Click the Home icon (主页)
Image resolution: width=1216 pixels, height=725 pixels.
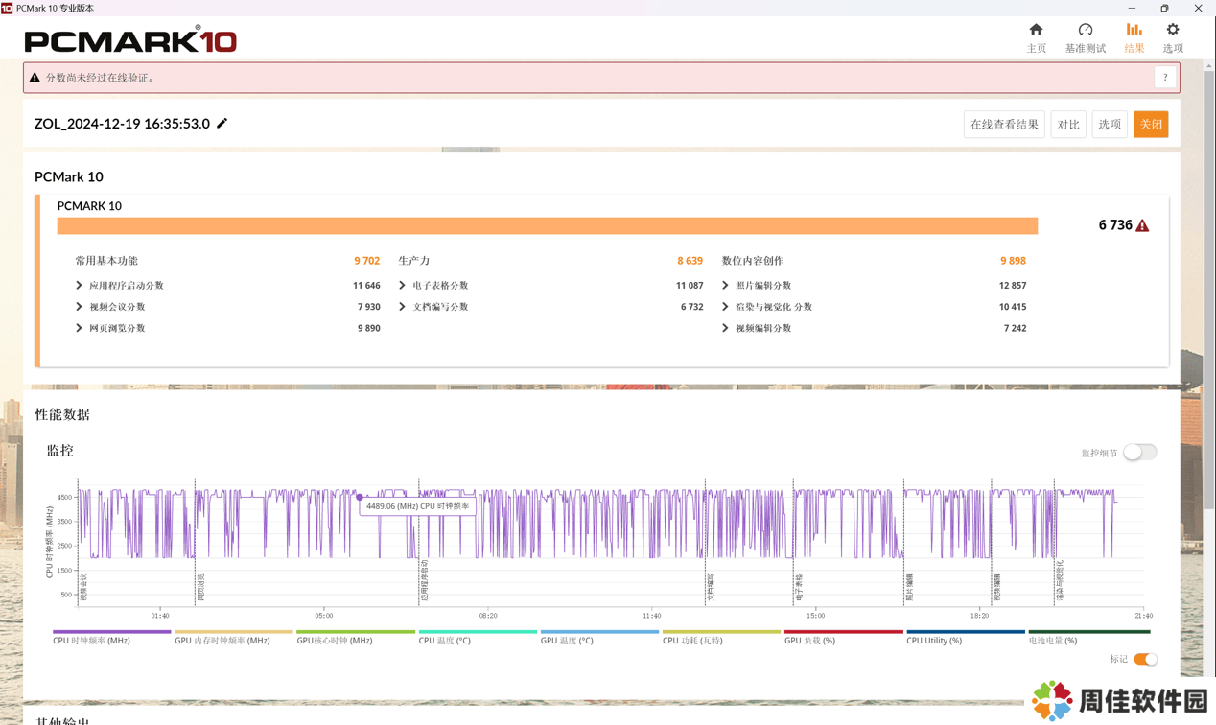[1036, 31]
